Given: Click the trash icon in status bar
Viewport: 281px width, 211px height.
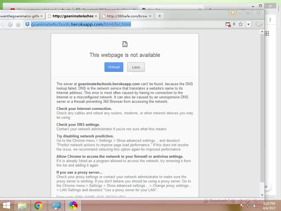Looking at the screenshot, I should pos(233,201).
